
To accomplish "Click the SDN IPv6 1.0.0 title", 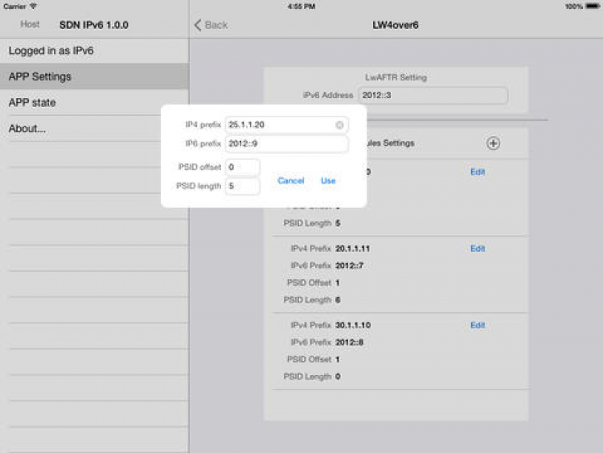I will click(x=94, y=25).
